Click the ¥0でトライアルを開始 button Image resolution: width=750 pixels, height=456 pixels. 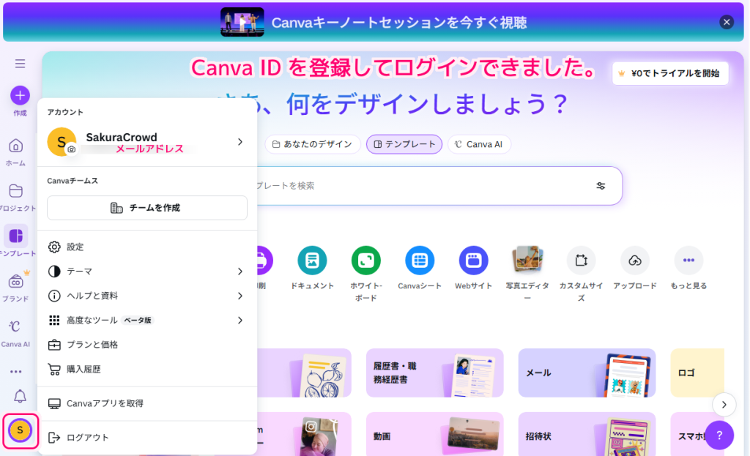(x=669, y=73)
